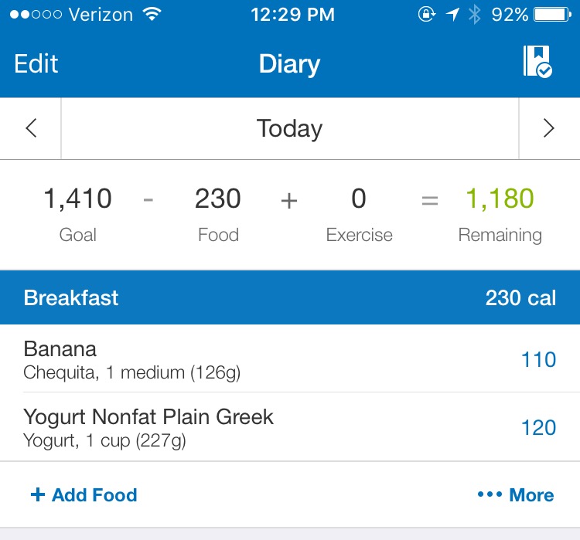This screenshot has height=540, width=580.
Task: Tap the 1,410 calorie Goal value
Action: click(x=77, y=198)
